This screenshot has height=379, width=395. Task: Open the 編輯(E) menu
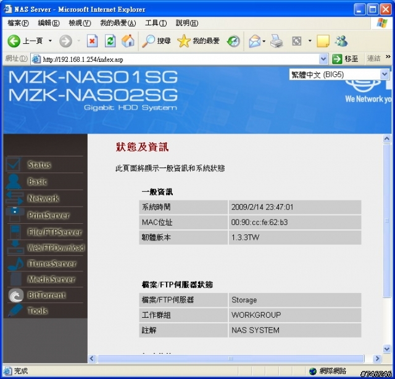click(48, 23)
